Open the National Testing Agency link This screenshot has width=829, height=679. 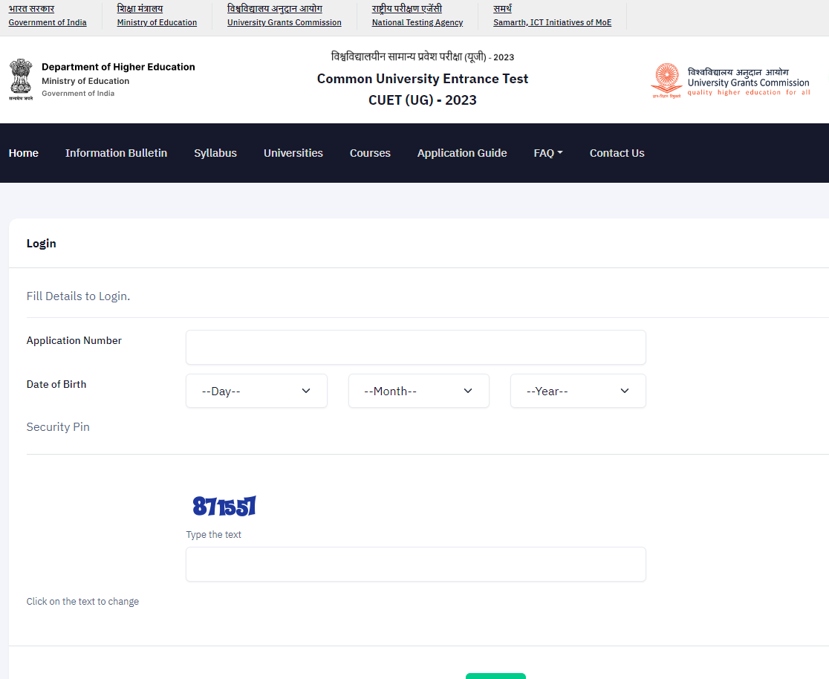click(x=417, y=22)
